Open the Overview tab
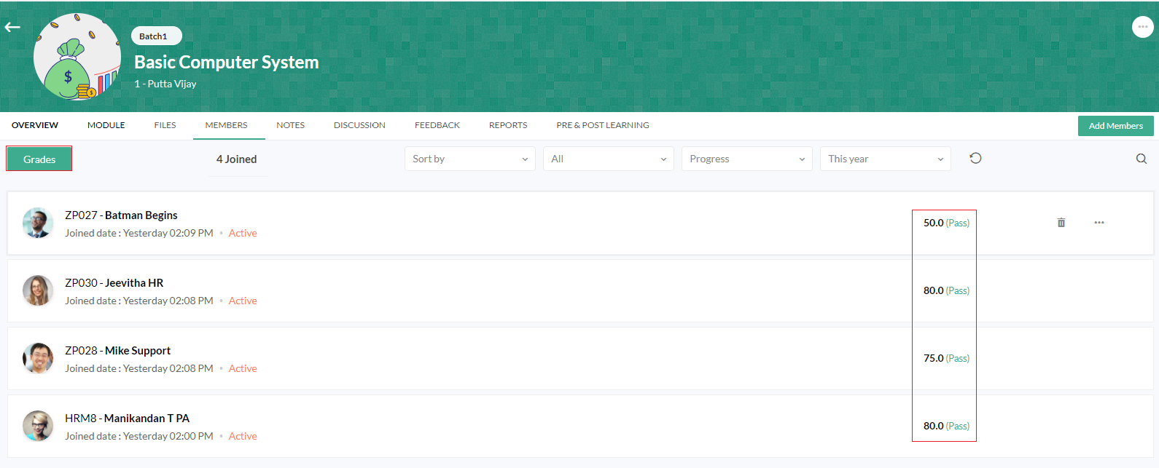Screen dimensions: 1159x468 coord(35,125)
